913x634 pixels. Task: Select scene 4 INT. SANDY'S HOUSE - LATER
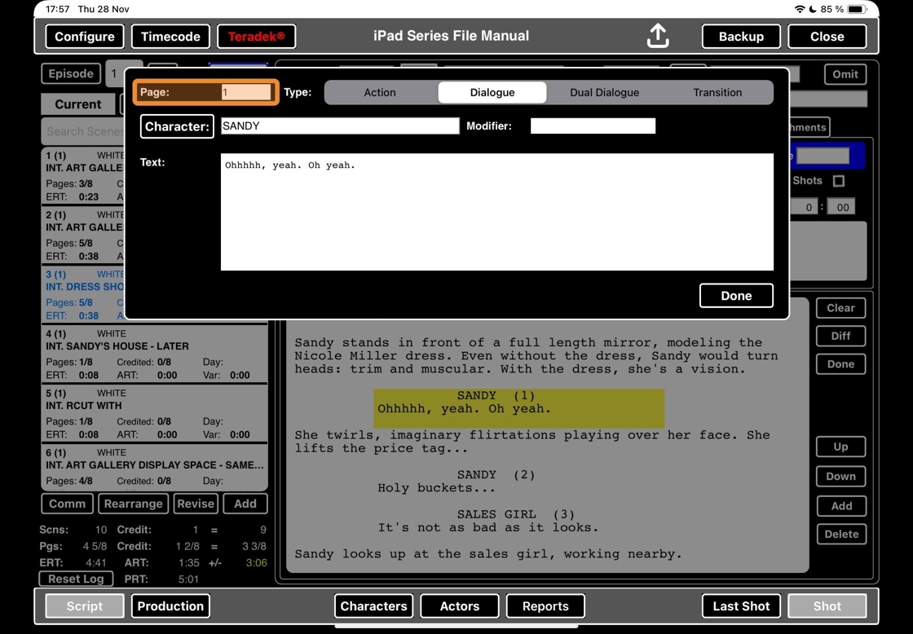154,354
